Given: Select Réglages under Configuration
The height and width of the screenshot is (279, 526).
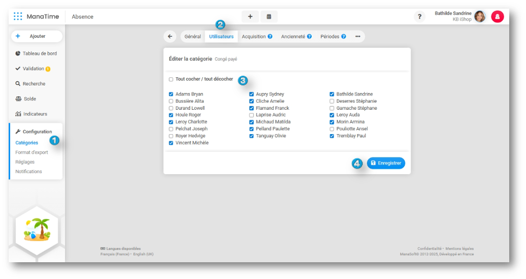Looking at the screenshot, I should point(25,162).
